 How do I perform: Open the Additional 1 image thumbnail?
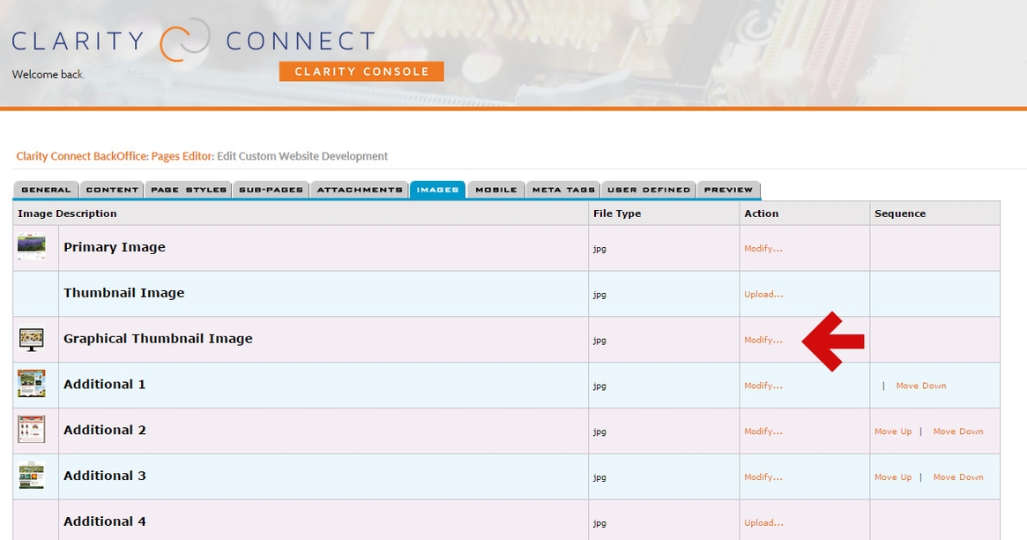pyautogui.click(x=32, y=384)
